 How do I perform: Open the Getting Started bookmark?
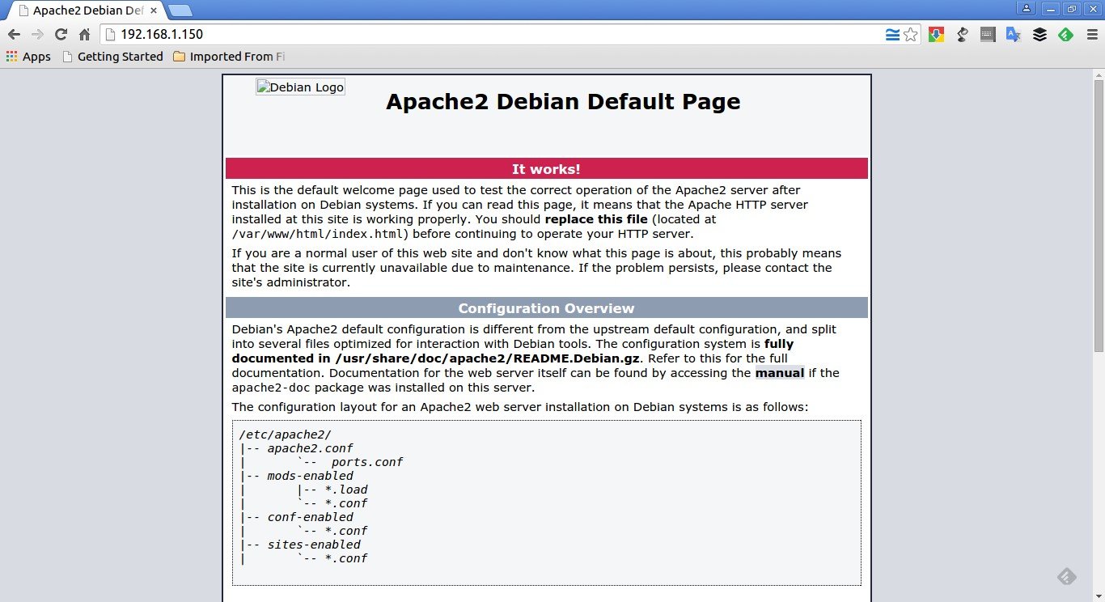[112, 57]
